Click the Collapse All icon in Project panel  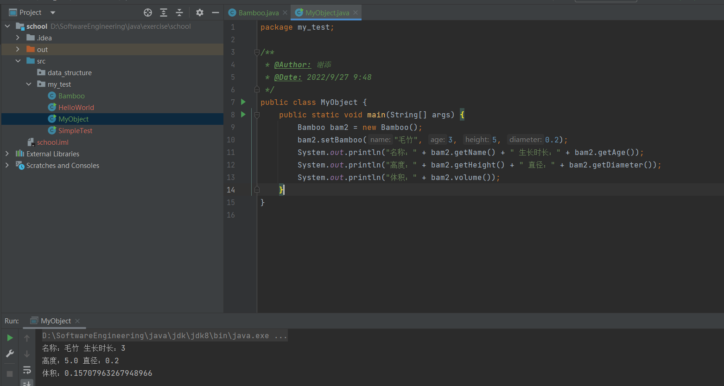179,13
